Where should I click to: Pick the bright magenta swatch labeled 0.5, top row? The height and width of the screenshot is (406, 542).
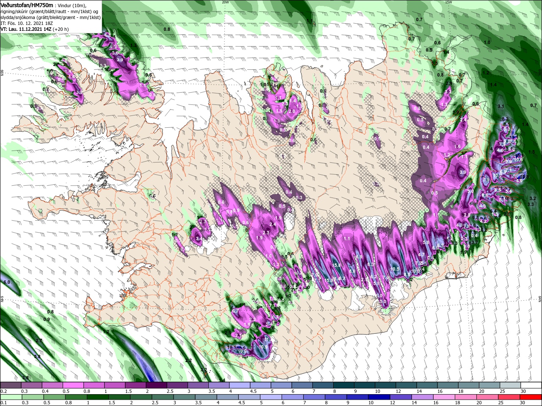[73, 385]
